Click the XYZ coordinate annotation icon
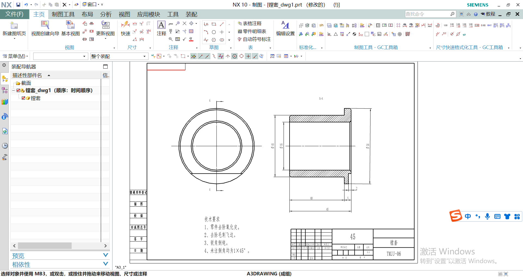This screenshot has width=523, height=277. 360,34
